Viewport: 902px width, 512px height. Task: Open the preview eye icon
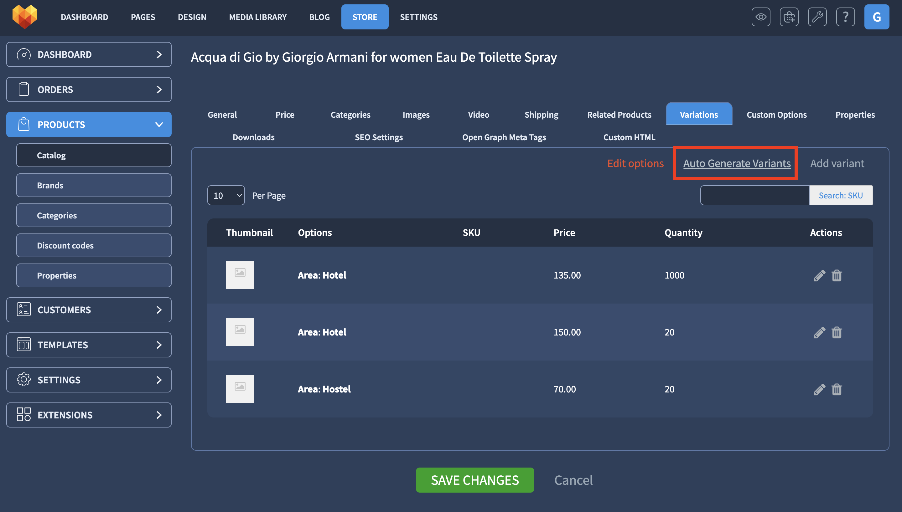point(760,17)
